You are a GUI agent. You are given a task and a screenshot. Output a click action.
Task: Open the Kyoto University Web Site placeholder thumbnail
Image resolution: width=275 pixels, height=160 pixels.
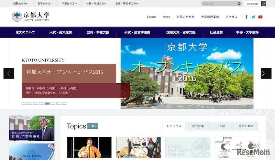coord(188,148)
